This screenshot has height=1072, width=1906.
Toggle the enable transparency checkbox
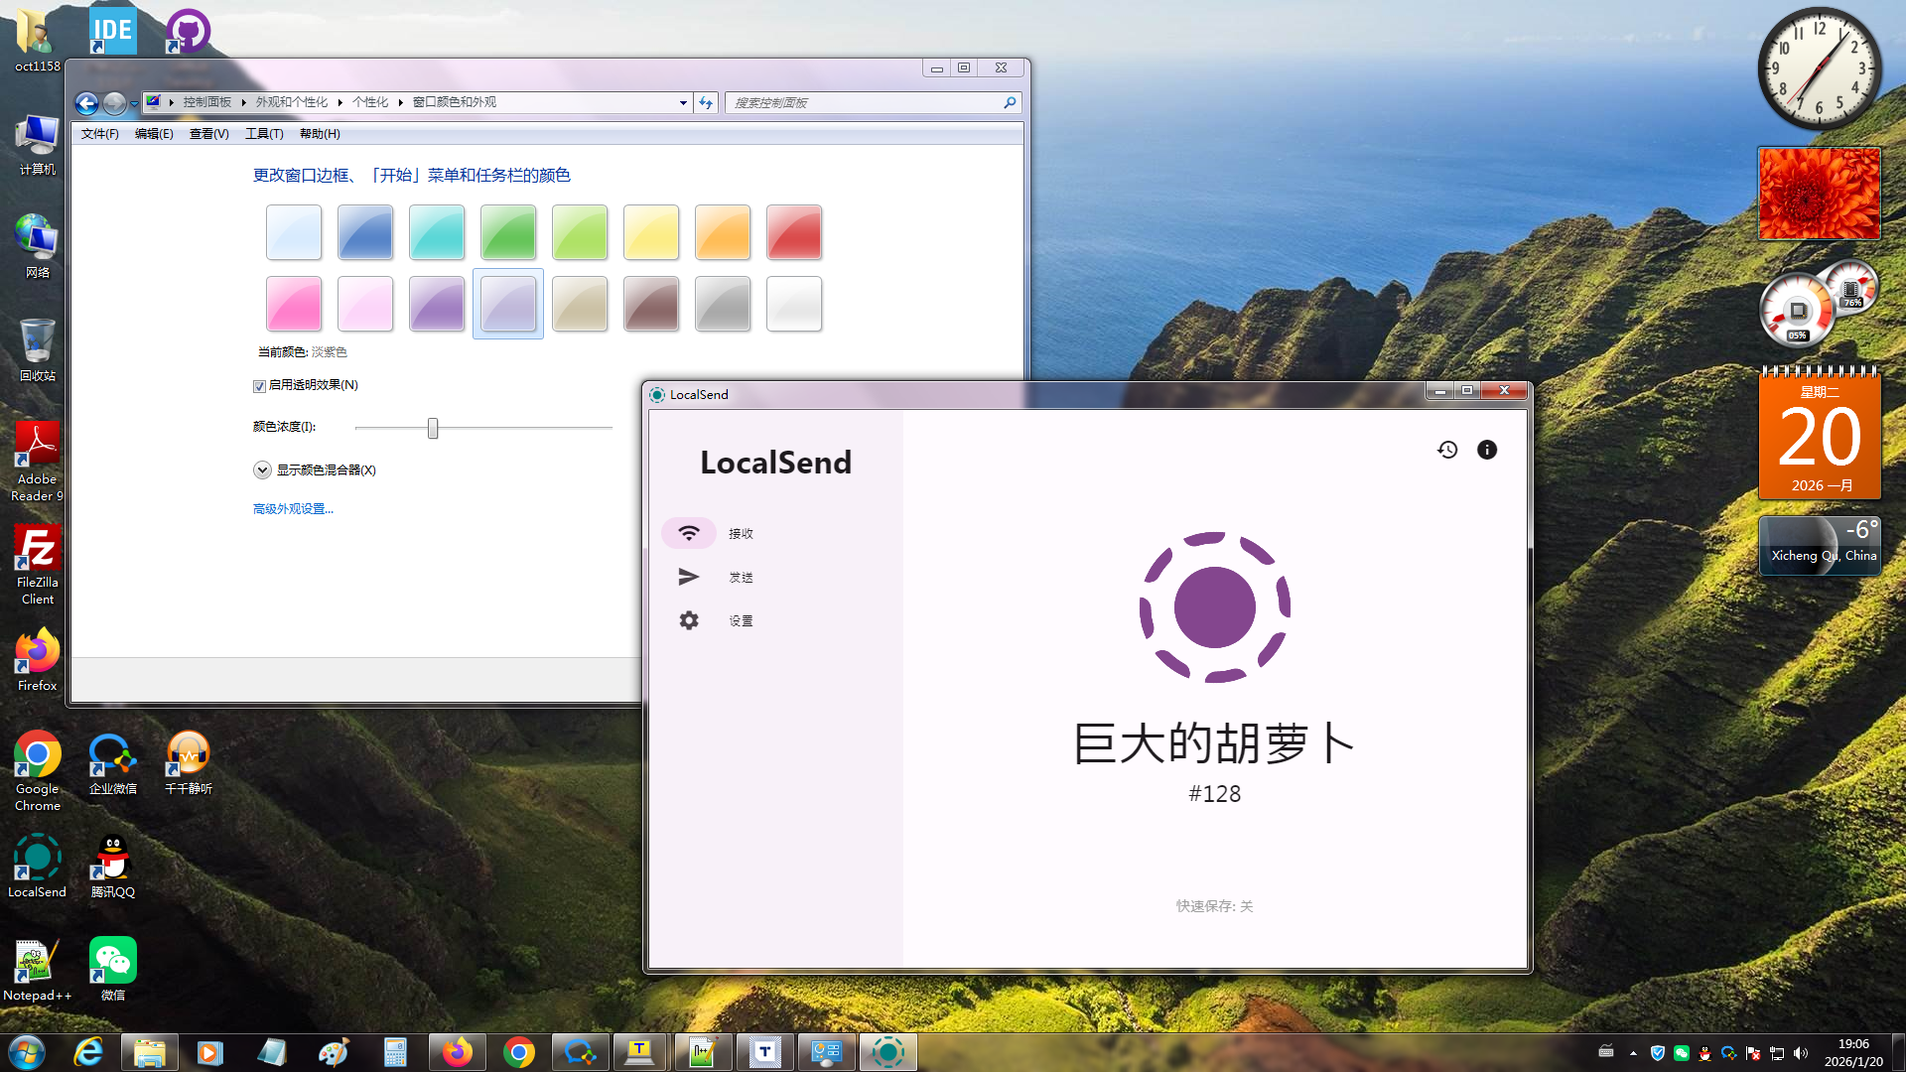tap(259, 386)
